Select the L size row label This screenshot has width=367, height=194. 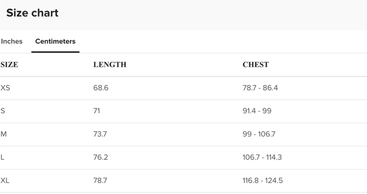[x=2, y=158]
